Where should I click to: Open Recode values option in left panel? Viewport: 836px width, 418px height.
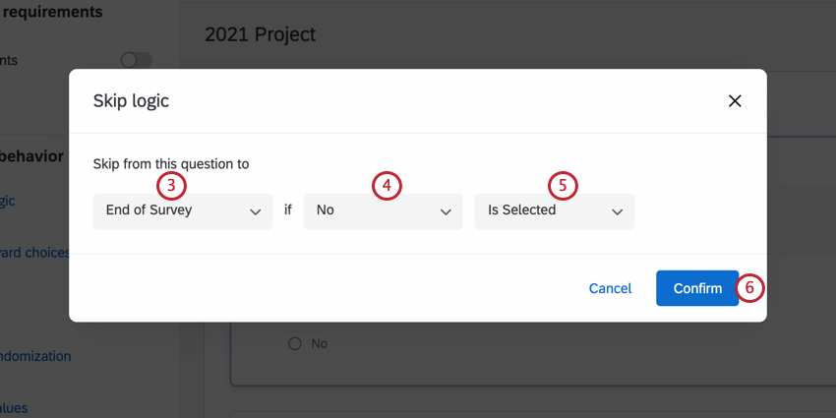click(14, 407)
